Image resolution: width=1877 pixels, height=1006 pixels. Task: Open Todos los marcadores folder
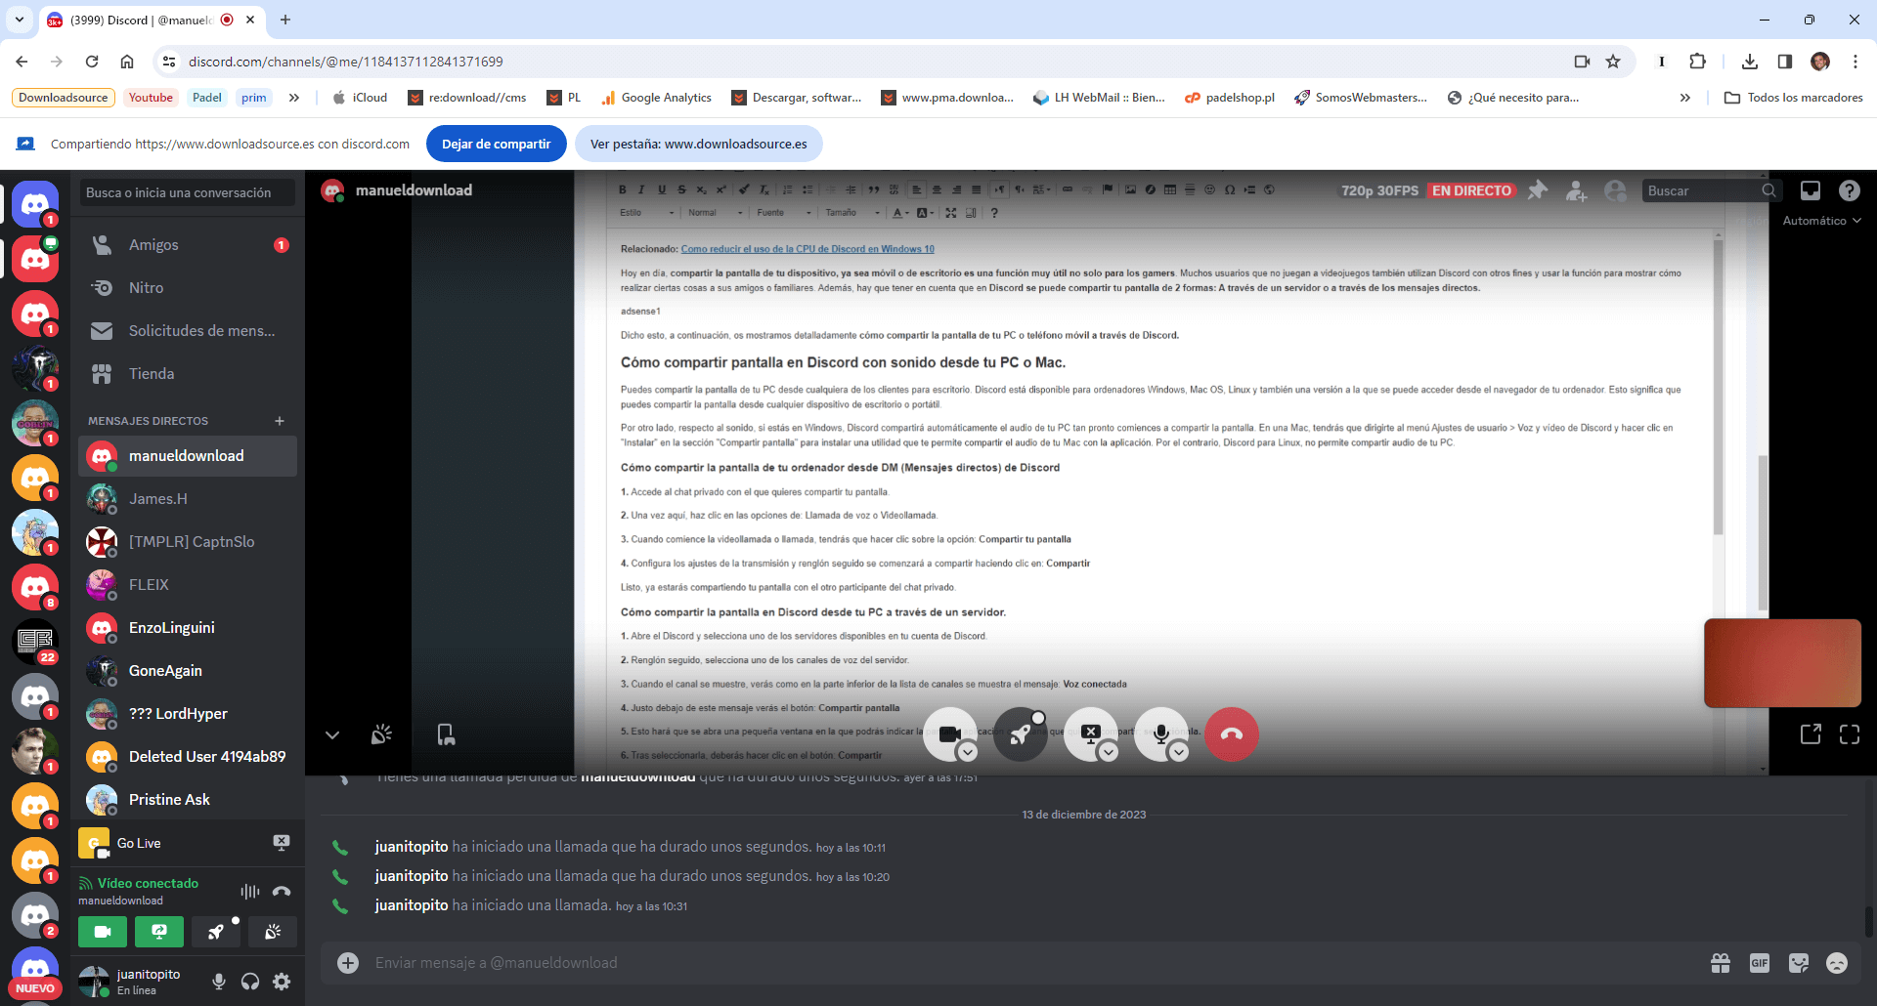pos(1794,98)
